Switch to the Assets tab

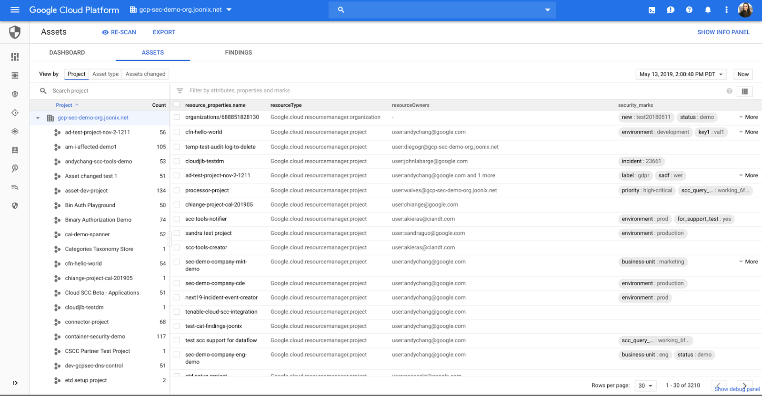click(x=153, y=52)
